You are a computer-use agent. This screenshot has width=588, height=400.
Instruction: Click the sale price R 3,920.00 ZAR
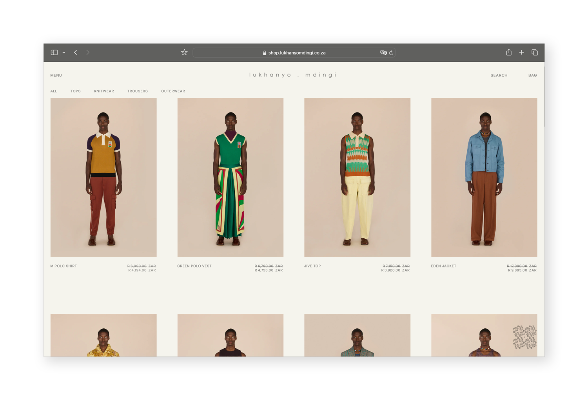(396, 270)
